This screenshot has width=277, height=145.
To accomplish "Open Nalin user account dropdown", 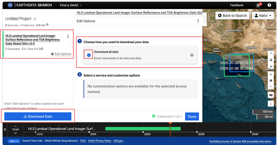I will pos(263,16).
